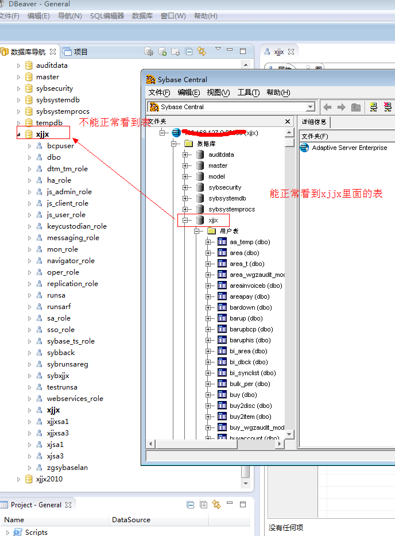This screenshot has width=395, height=536.
Task: Click the Name column header in Project panel
Action: tap(54, 519)
